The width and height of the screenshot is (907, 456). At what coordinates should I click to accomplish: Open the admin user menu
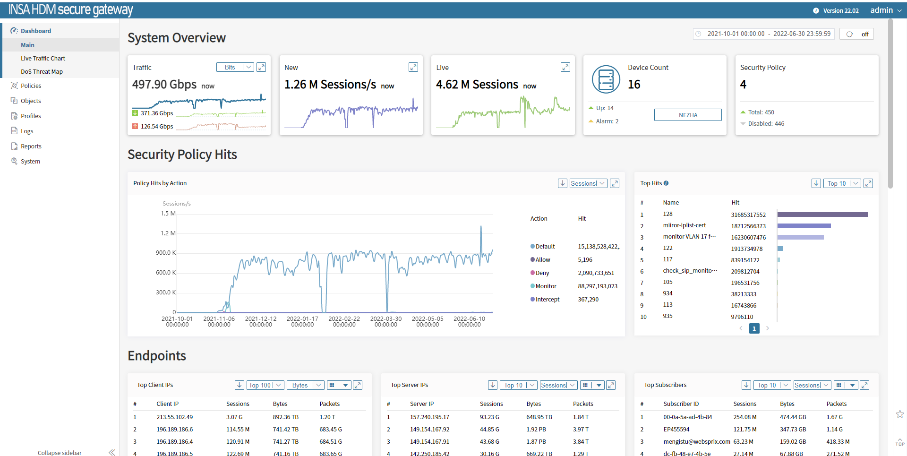886,10
